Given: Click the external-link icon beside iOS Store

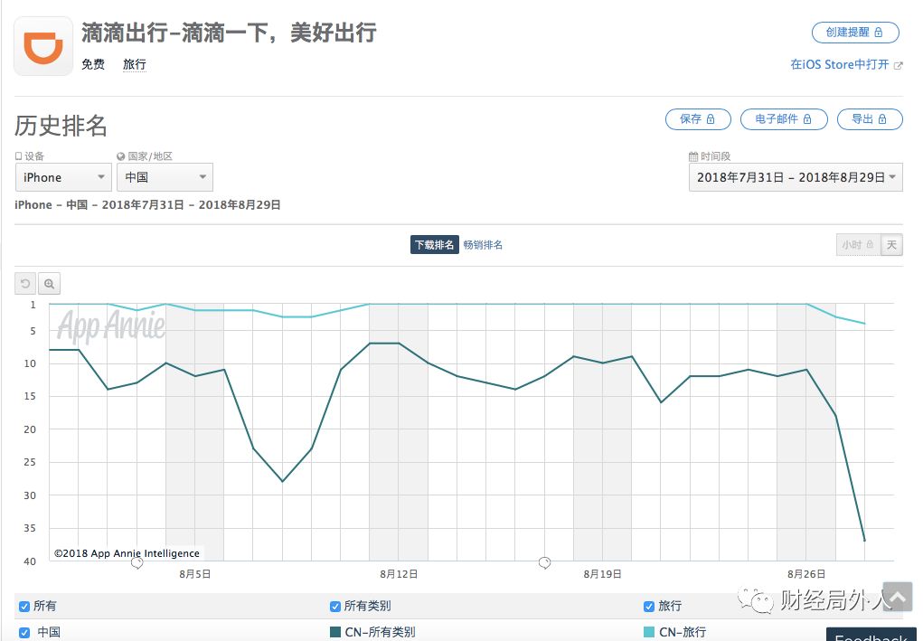Looking at the screenshot, I should (x=898, y=65).
